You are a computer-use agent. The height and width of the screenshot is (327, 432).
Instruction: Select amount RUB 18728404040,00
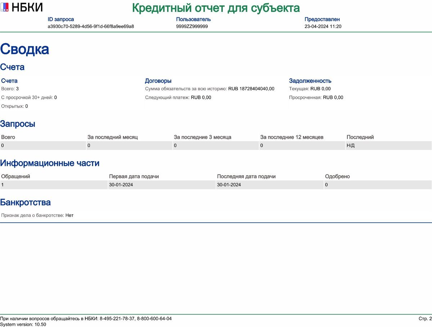[251, 88]
